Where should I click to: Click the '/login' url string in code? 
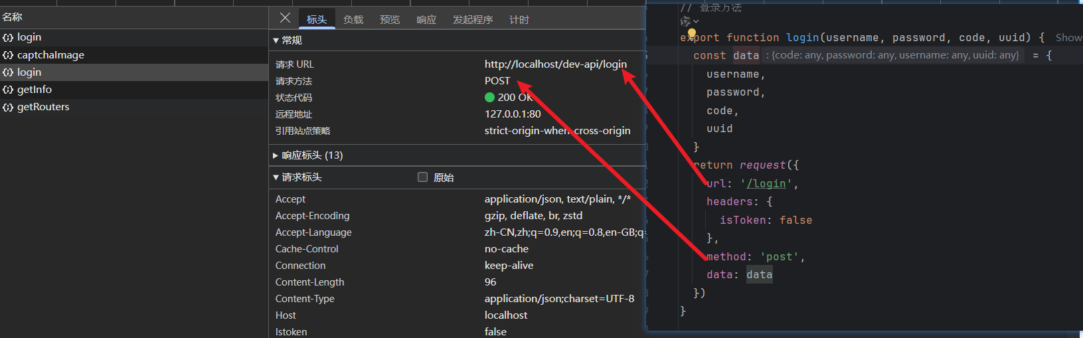pos(766,183)
